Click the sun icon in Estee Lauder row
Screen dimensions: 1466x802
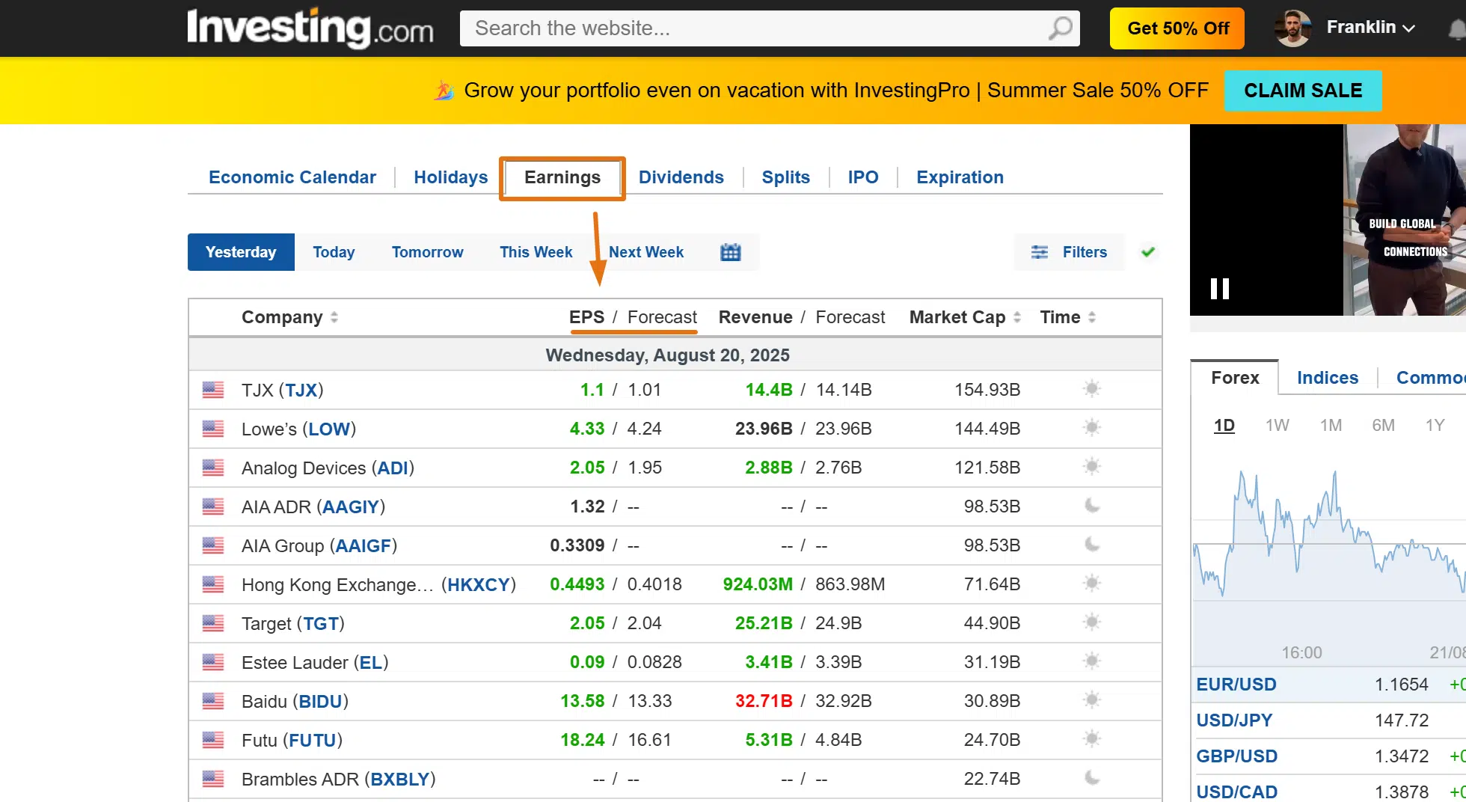[x=1092, y=661]
